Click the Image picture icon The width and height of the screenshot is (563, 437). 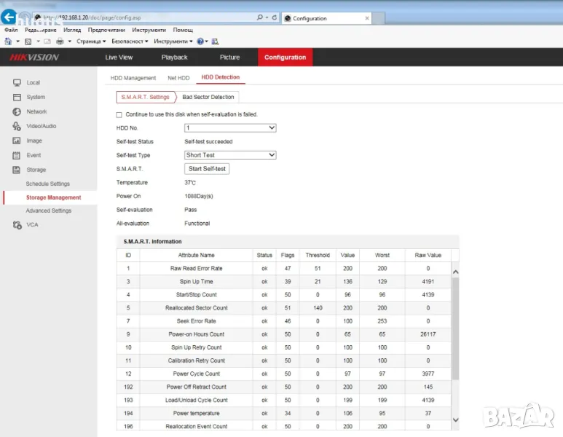tap(17, 141)
